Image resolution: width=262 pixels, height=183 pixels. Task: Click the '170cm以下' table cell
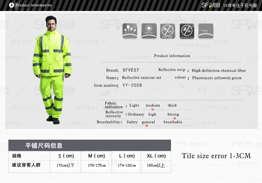tap(65, 165)
